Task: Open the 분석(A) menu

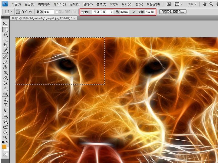Action: pyautogui.click(x=101, y=4)
